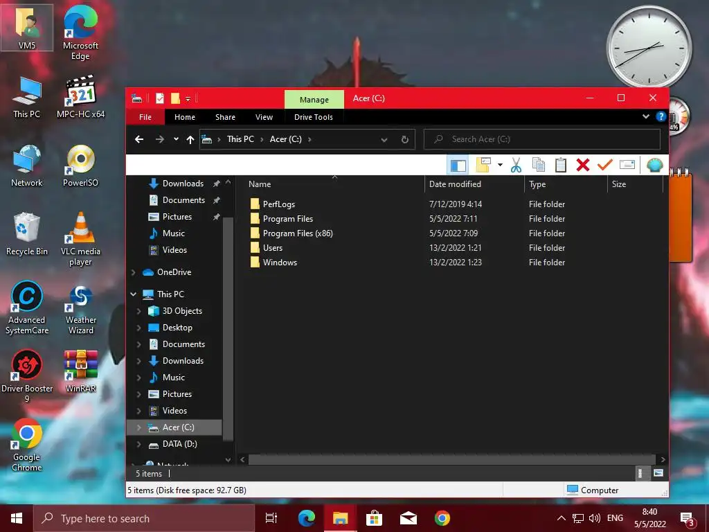Switch to the View ribbon tab
709x532 pixels.
(x=264, y=117)
